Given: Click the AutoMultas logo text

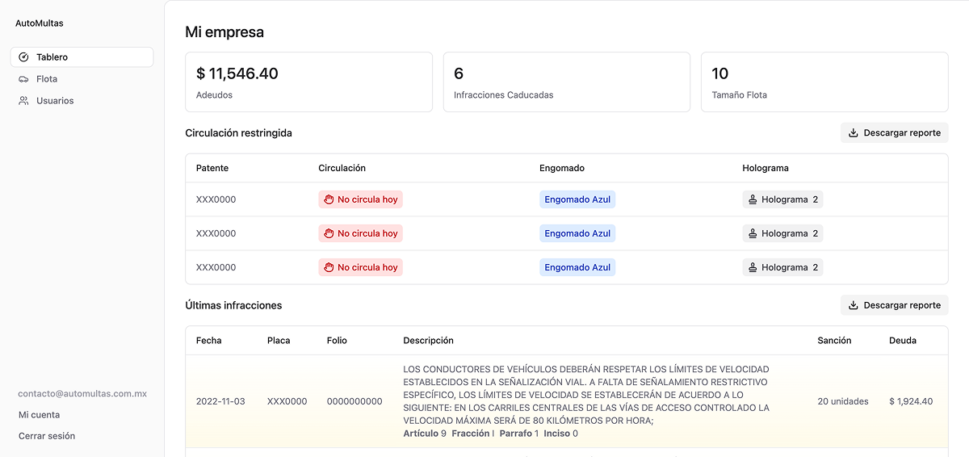Looking at the screenshot, I should coord(39,23).
